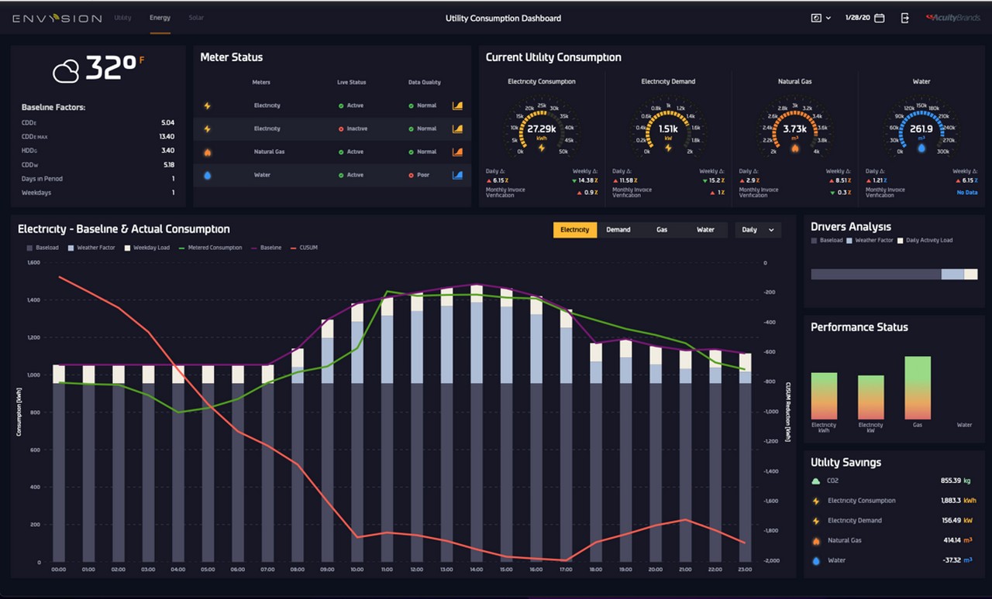Viewport: 992px width, 599px height.
Task: Click the Gas bar in Performance Status
Action: pyautogui.click(x=918, y=388)
